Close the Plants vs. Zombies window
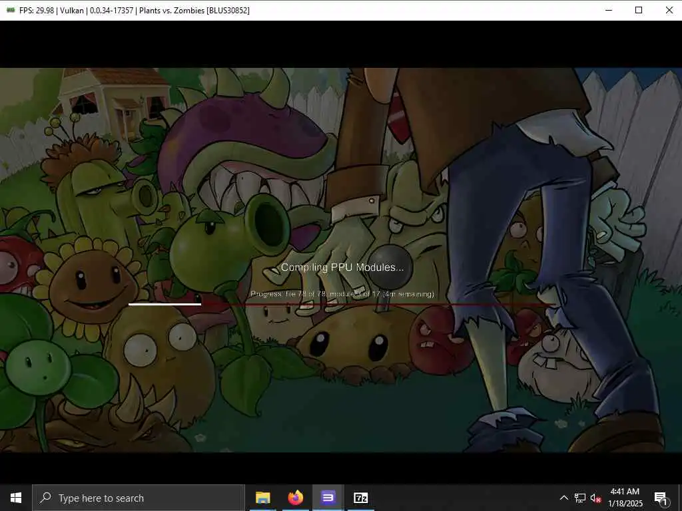Viewport: 682px width, 511px height. point(669,10)
